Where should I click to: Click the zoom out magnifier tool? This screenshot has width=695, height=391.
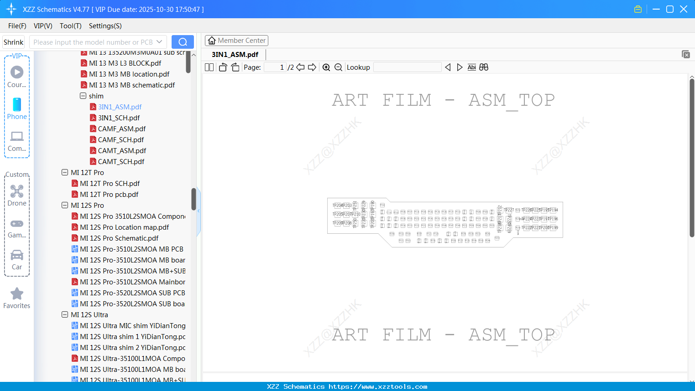pos(338,67)
